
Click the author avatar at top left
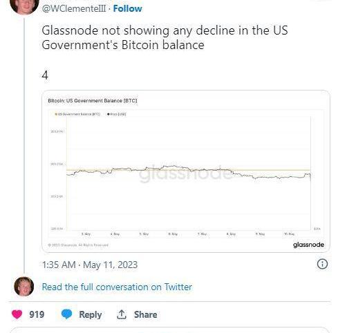(x=24, y=6)
